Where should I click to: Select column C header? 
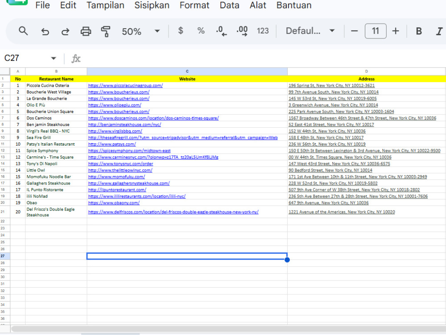[x=187, y=71]
